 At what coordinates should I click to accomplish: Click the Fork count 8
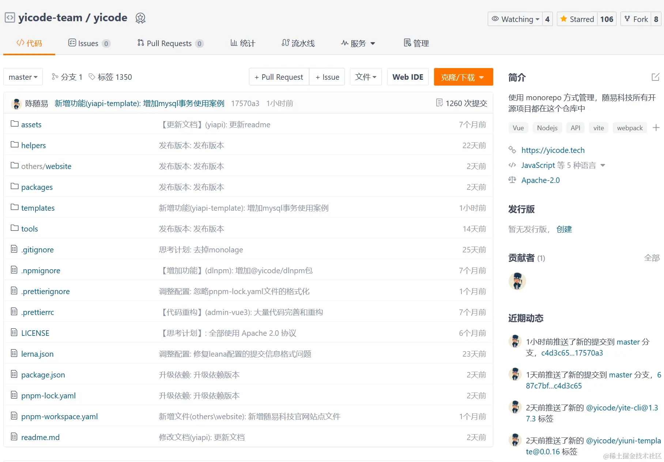pyautogui.click(x=656, y=19)
